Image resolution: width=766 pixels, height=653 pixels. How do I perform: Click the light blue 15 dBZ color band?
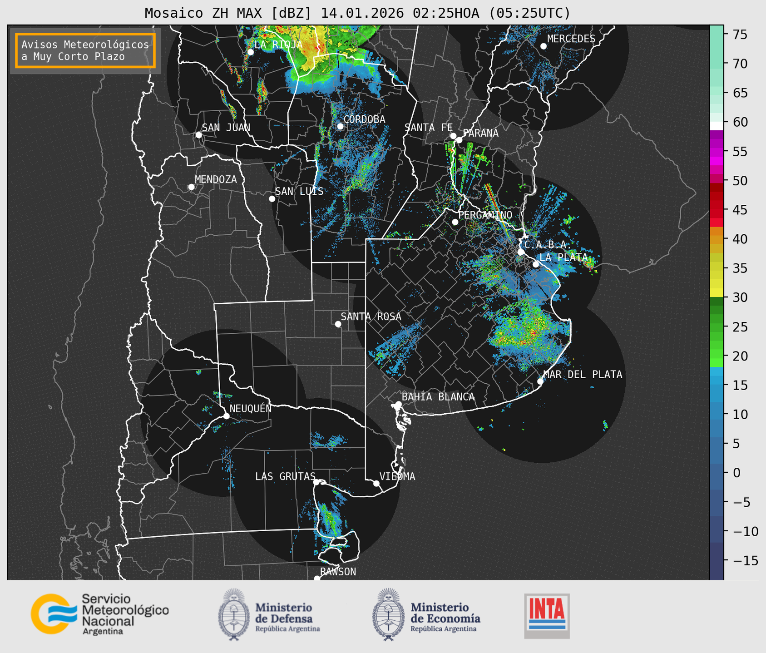coord(717,385)
